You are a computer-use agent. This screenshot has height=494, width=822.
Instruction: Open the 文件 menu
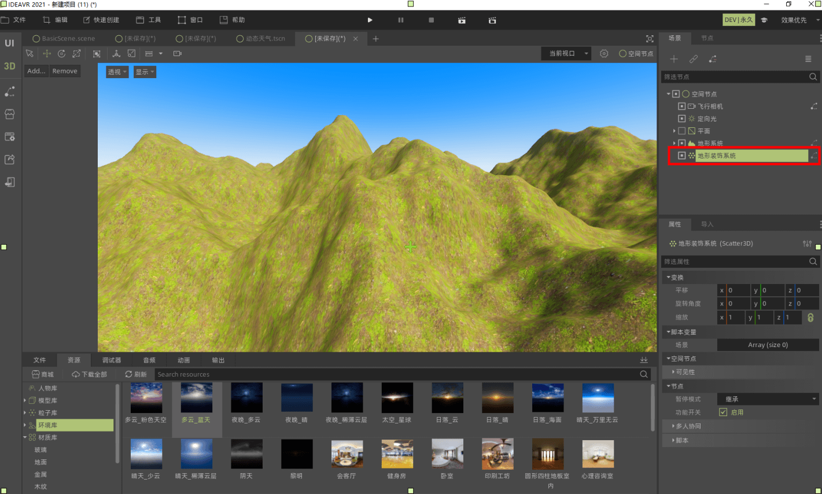tap(14, 20)
